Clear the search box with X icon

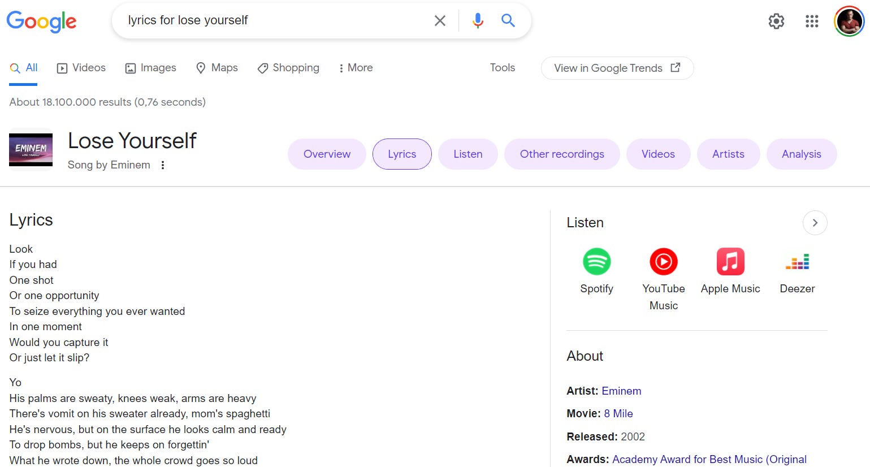[x=440, y=21]
